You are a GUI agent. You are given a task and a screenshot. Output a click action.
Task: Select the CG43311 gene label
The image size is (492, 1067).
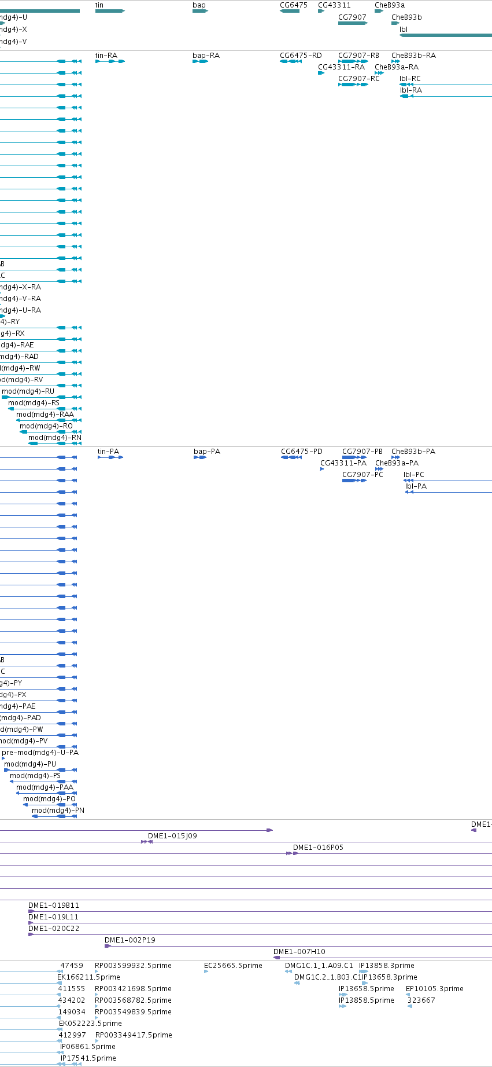[x=334, y=5]
